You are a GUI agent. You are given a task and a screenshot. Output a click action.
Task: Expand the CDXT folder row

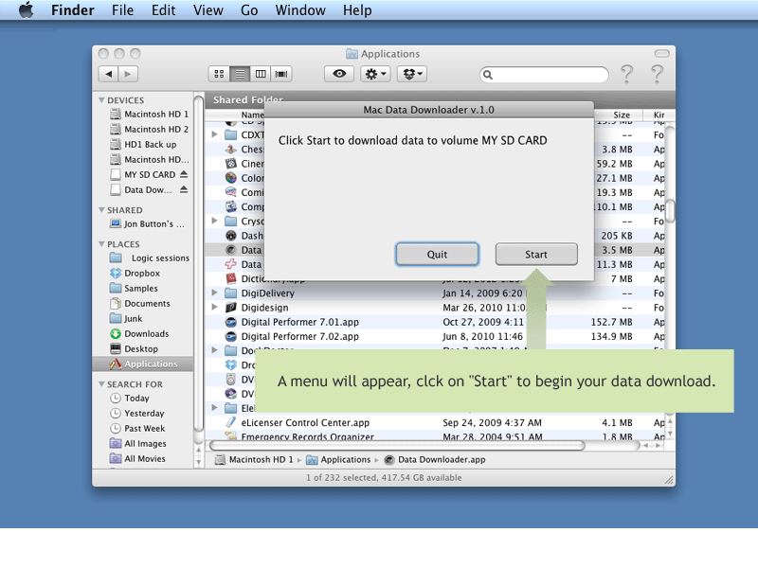click(215, 134)
